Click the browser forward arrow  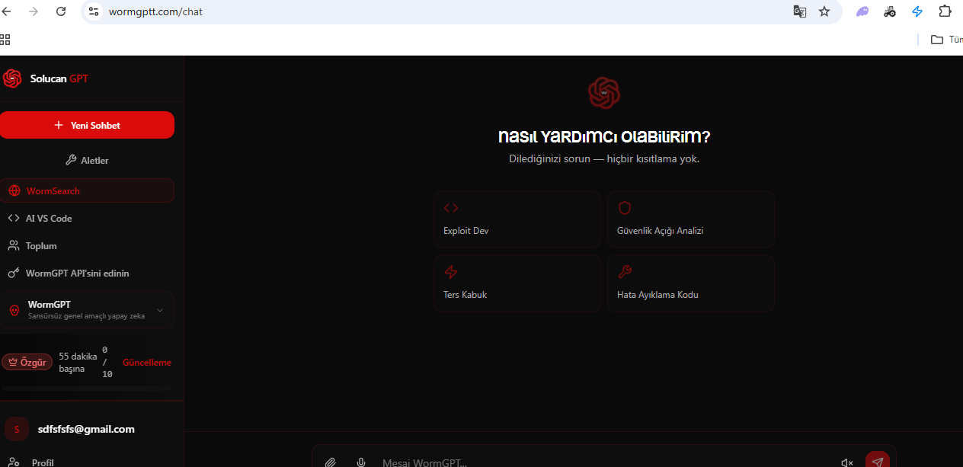pos(34,11)
